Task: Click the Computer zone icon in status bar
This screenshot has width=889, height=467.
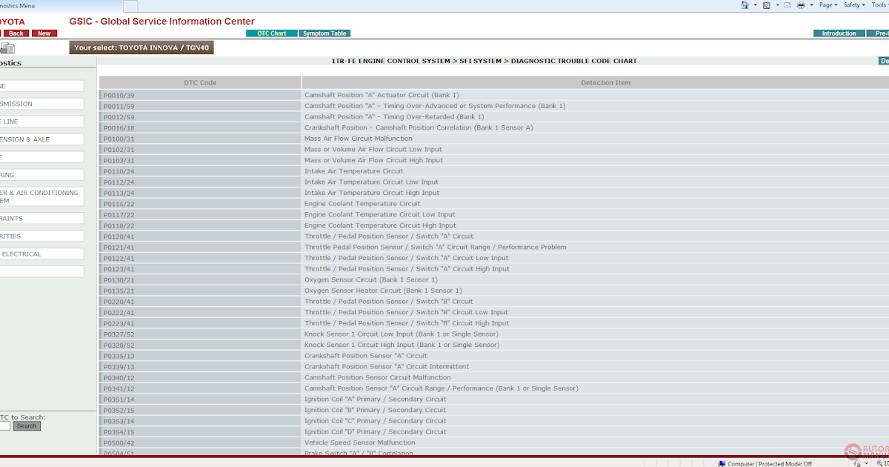Action: tap(721, 463)
